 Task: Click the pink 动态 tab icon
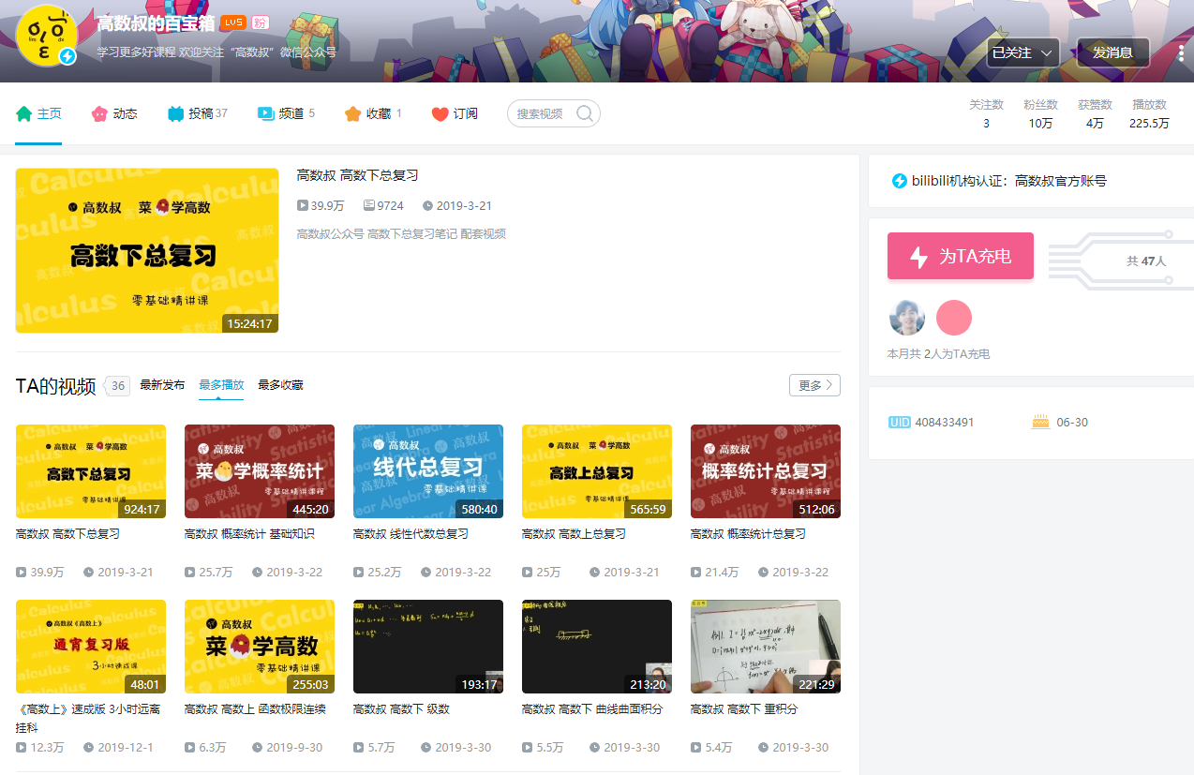(x=99, y=113)
